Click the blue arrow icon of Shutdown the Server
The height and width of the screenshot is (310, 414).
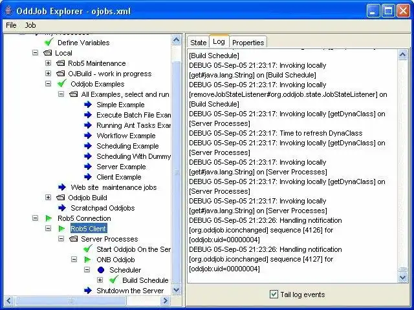click(88, 291)
